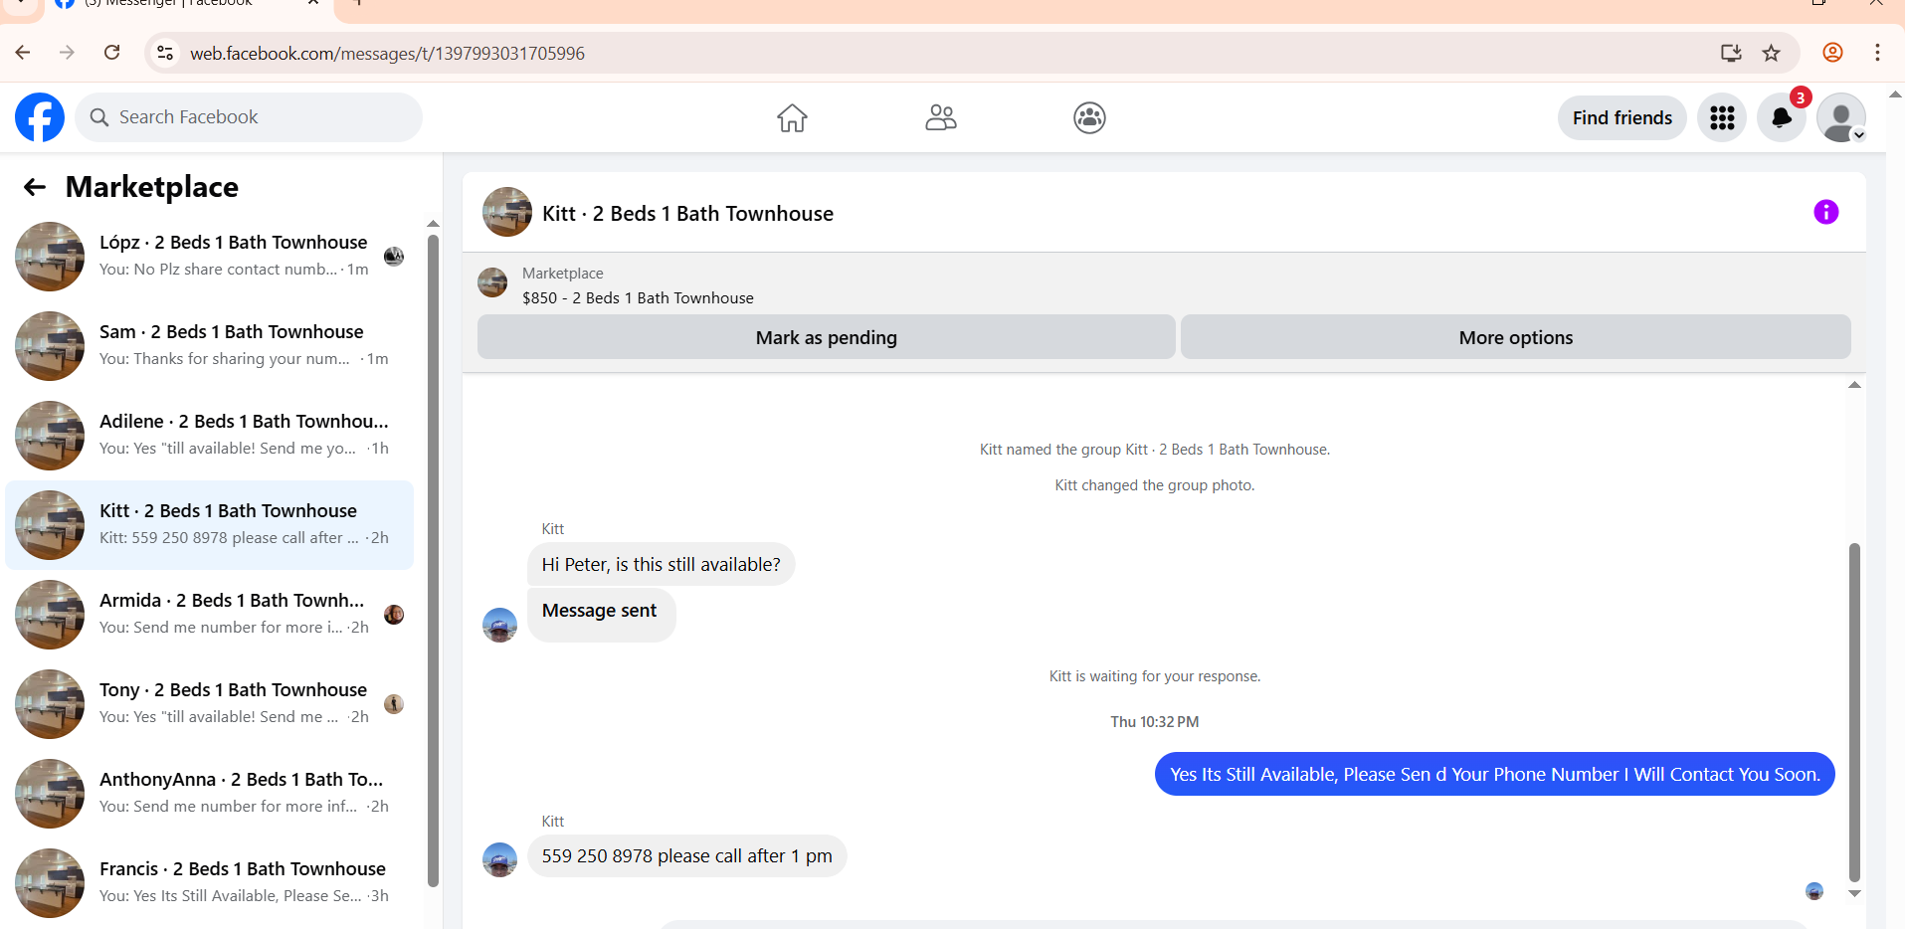The width and height of the screenshot is (1905, 929).
Task: Open AnthonyAnna townhouse conversation
Action: 210,794
